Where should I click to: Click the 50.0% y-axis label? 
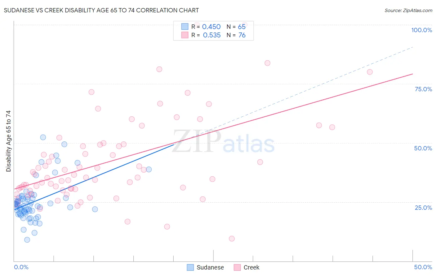423,148
